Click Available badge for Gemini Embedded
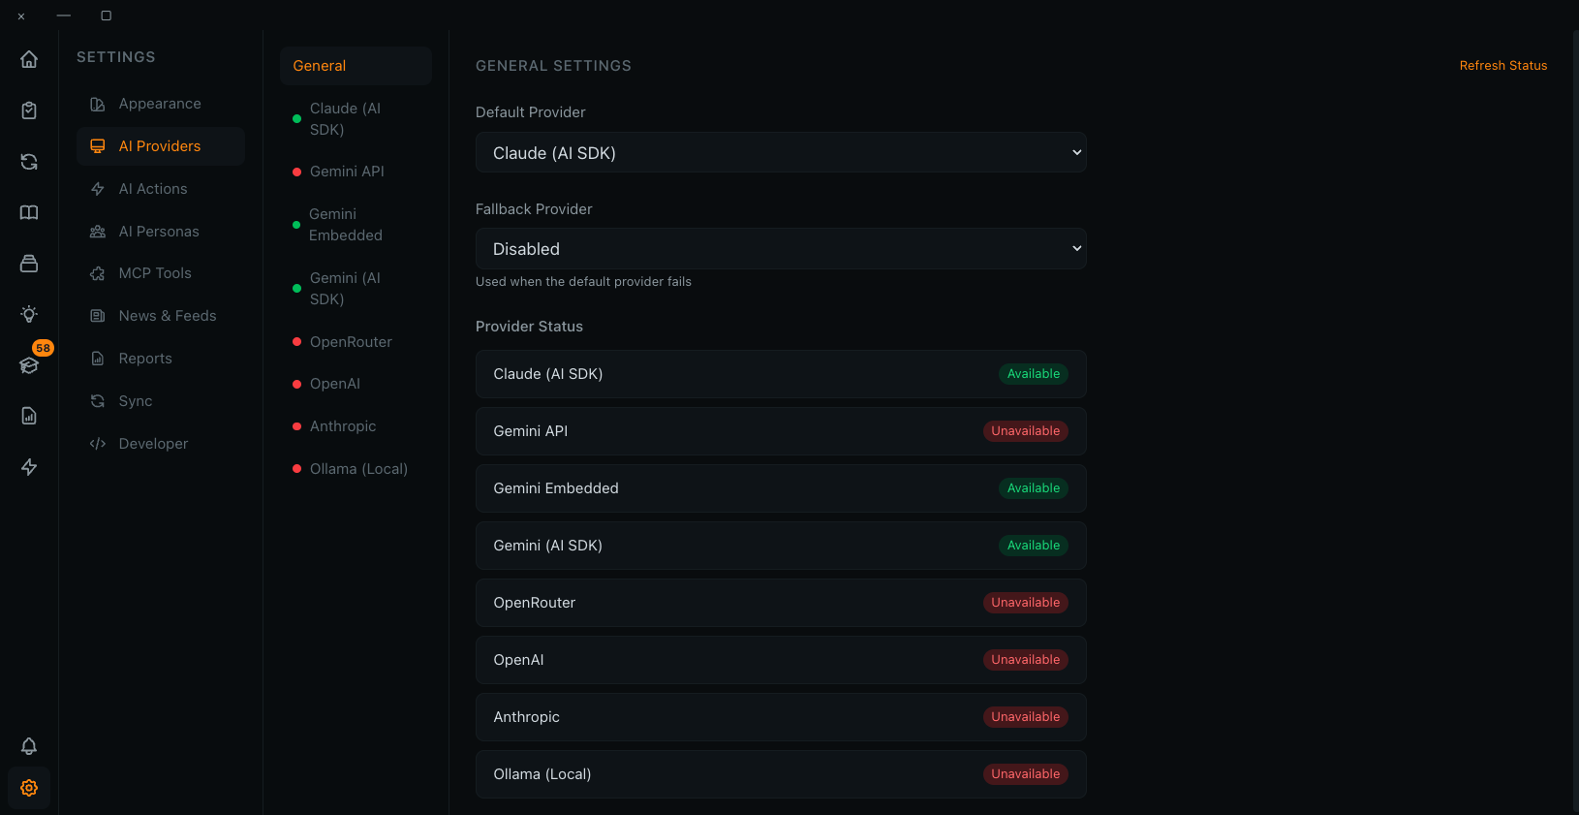The image size is (1579, 815). point(1034,488)
